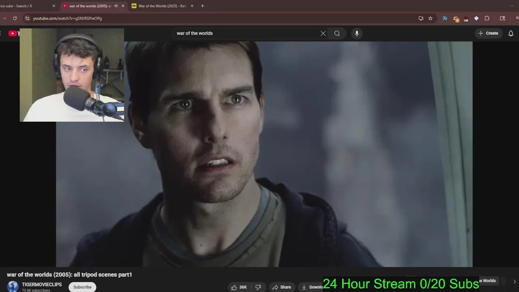Open the tab search icon
Screen dimensions: 519x292
(502, 18)
